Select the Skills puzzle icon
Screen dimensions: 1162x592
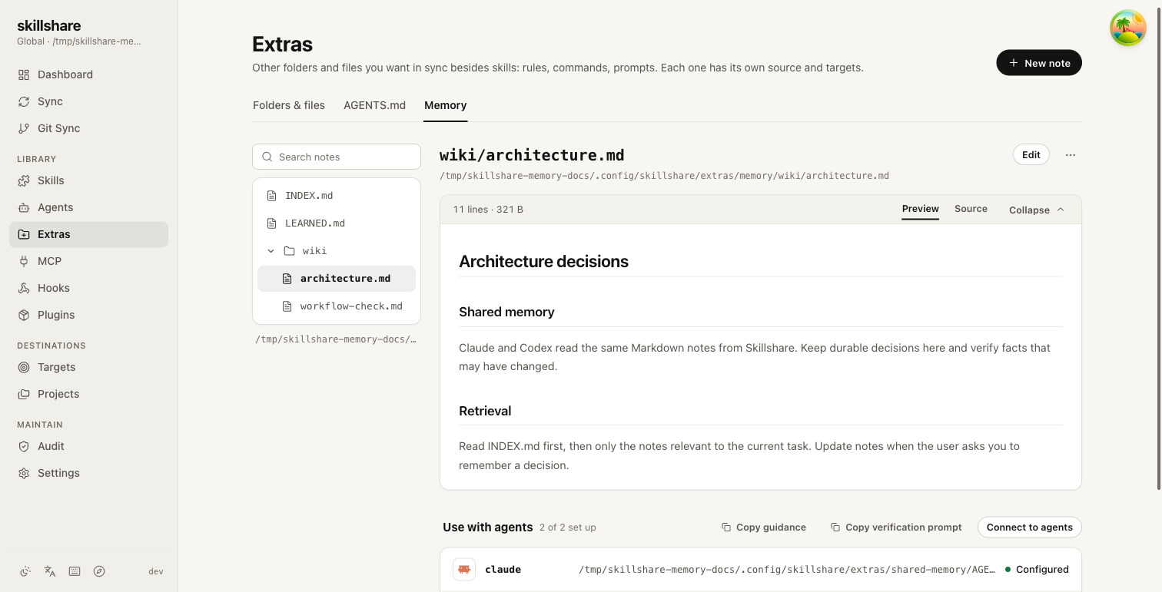coord(24,180)
